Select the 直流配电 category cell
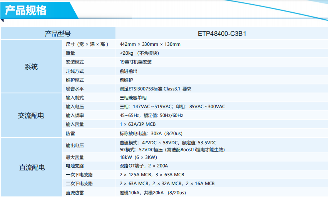This screenshot has width=328, height=197. click(32, 167)
